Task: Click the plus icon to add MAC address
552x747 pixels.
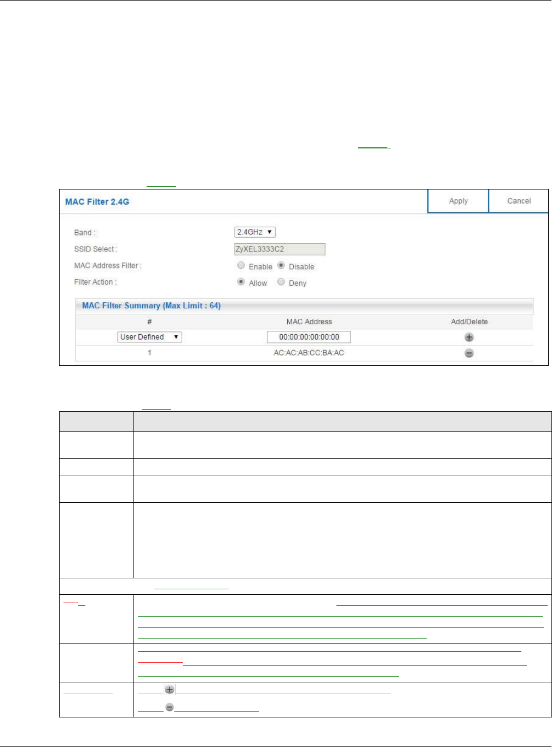Action: [469, 337]
